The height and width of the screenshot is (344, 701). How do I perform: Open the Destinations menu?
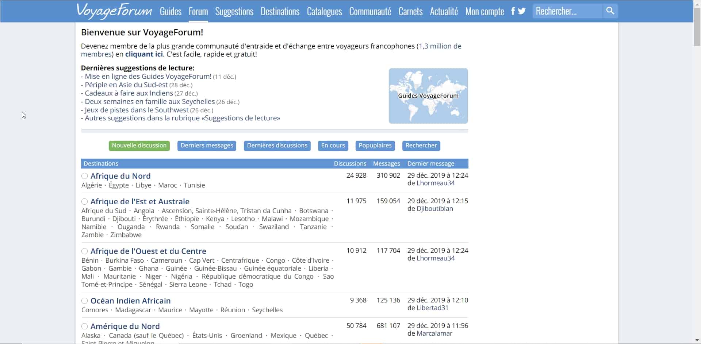(280, 11)
